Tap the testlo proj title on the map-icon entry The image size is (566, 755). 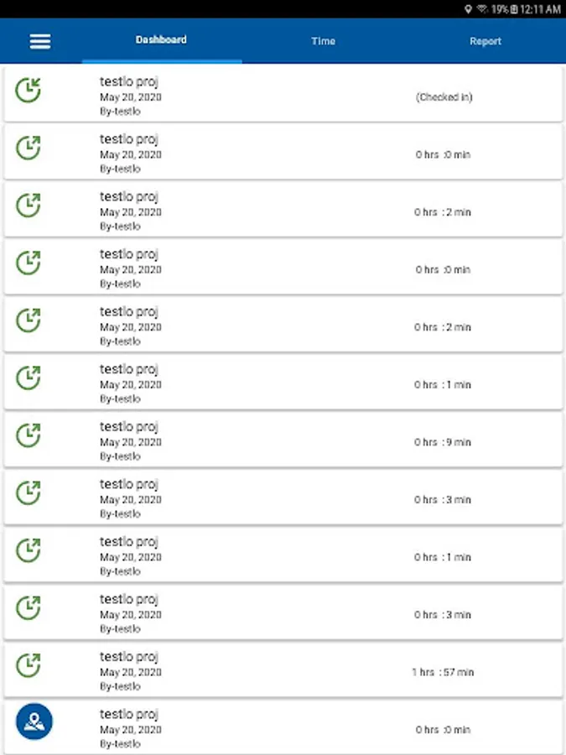tap(129, 714)
